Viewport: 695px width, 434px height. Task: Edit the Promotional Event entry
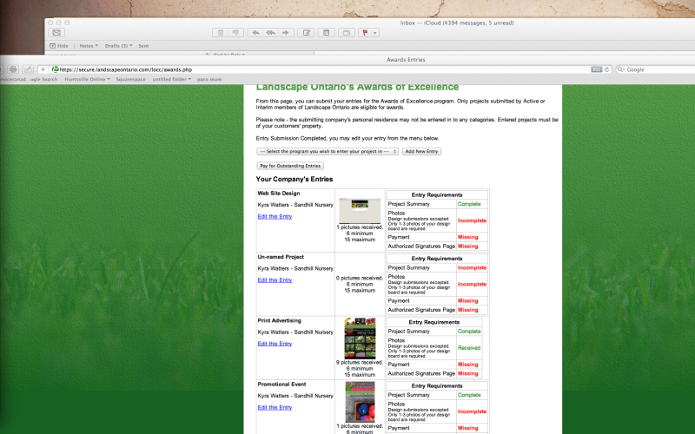pyautogui.click(x=275, y=407)
